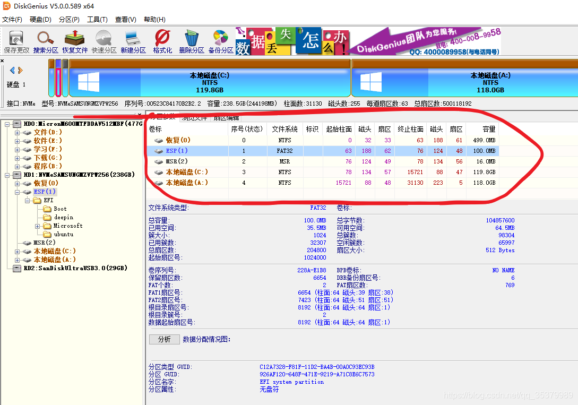Open the 搜索分区 search partition tool
The width and height of the screenshot is (578, 405).
(45, 41)
